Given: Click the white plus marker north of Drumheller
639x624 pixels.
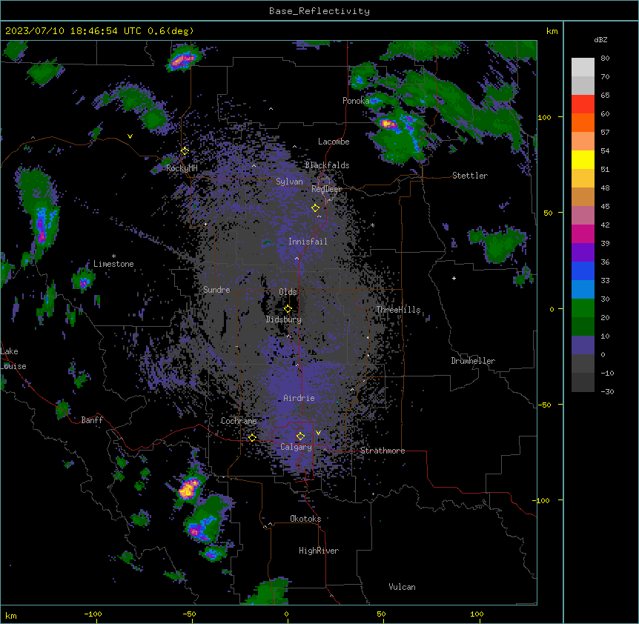Looking at the screenshot, I should tap(454, 278).
